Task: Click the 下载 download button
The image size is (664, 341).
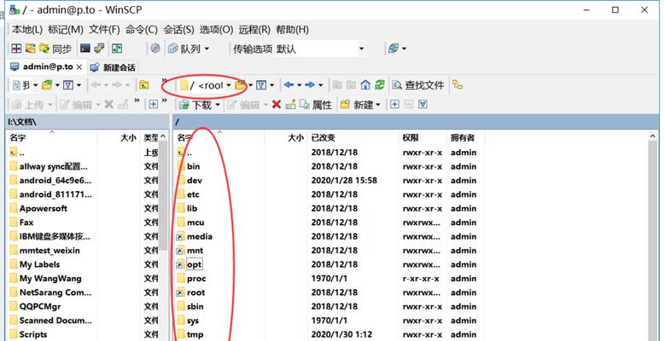Action: point(195,105)
